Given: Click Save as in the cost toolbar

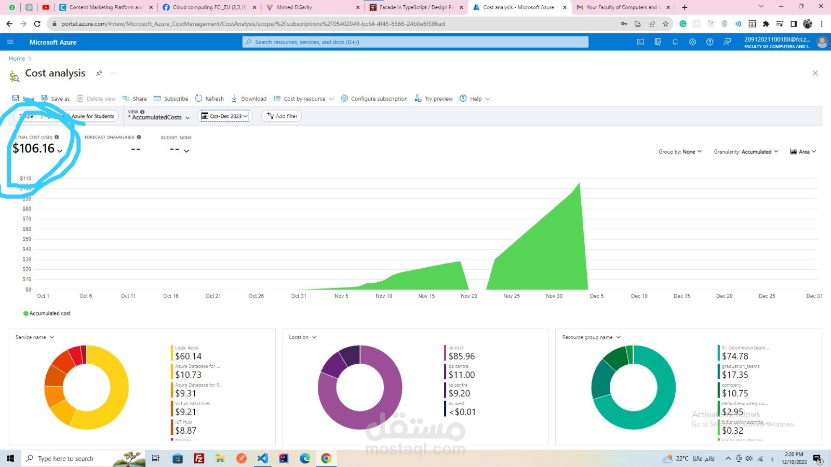Looking at the screenshot, I should (56, 99).
